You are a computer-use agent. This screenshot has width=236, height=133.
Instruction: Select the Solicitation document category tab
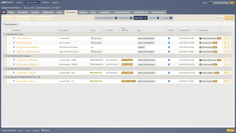(126, 18)
